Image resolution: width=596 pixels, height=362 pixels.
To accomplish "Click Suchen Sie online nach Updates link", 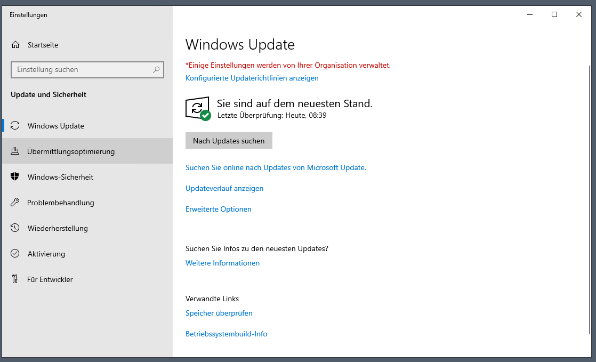I will click(276, 168).
